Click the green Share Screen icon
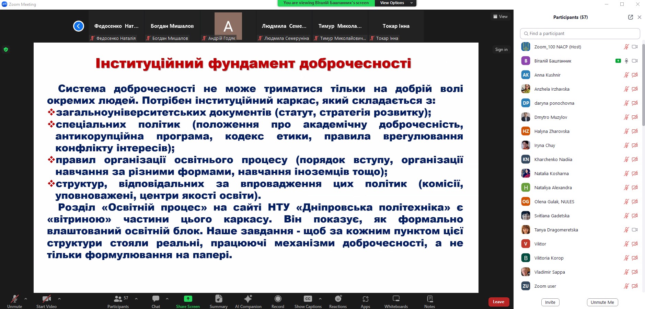Viewport: 645px width, 309px height. (x=188, y=299)
